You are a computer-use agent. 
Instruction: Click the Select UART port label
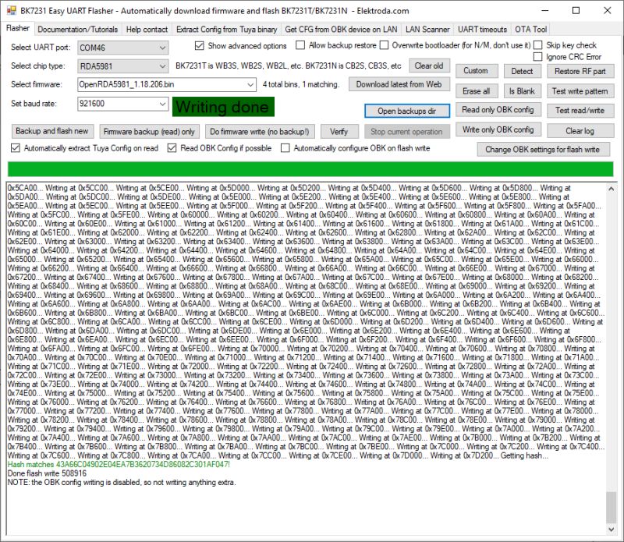41,48
